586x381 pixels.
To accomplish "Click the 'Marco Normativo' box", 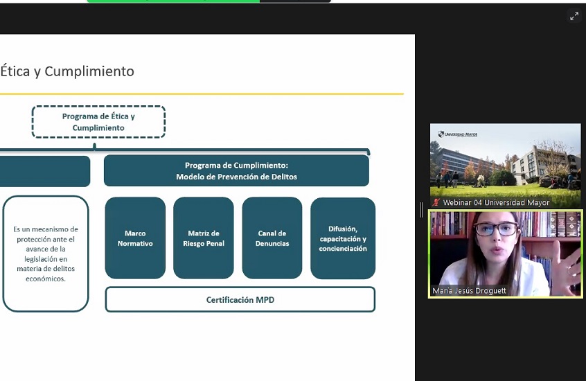I will (135, 238).
